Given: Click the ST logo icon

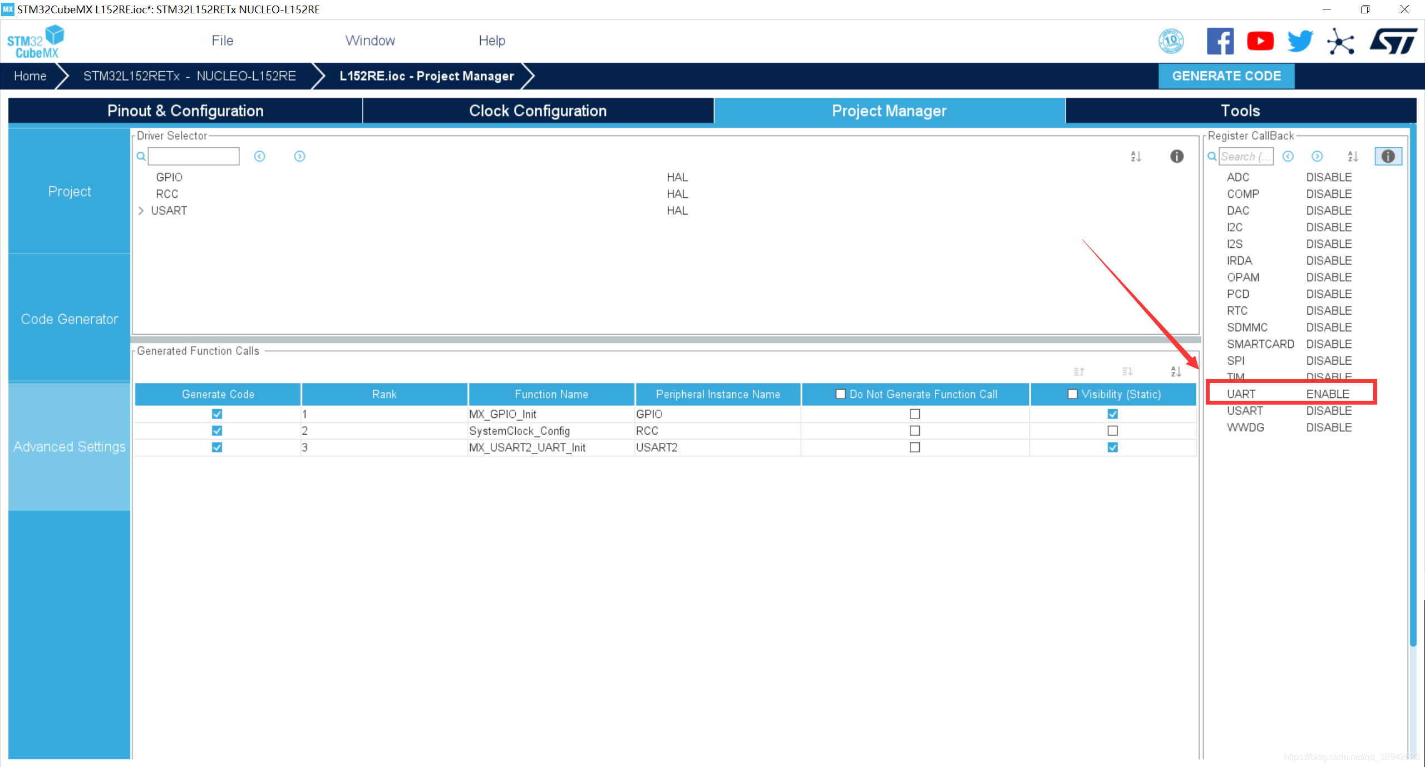Looking at the screenshot, I should (1393, 41).
